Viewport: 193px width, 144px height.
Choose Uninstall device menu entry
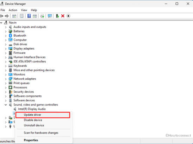(34, 125)
